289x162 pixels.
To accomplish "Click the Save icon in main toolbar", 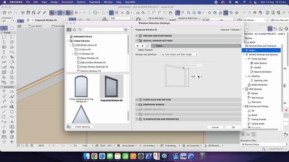I will [x=4, y=13].
